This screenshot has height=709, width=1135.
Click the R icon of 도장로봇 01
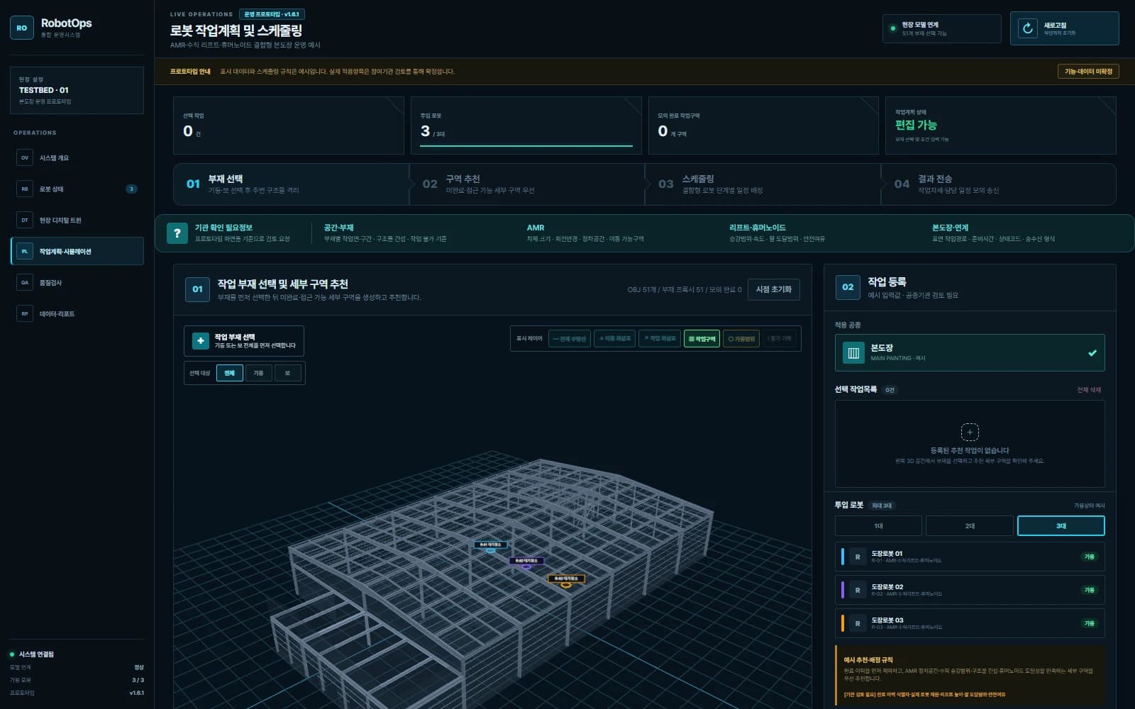[x=858, y=557]
